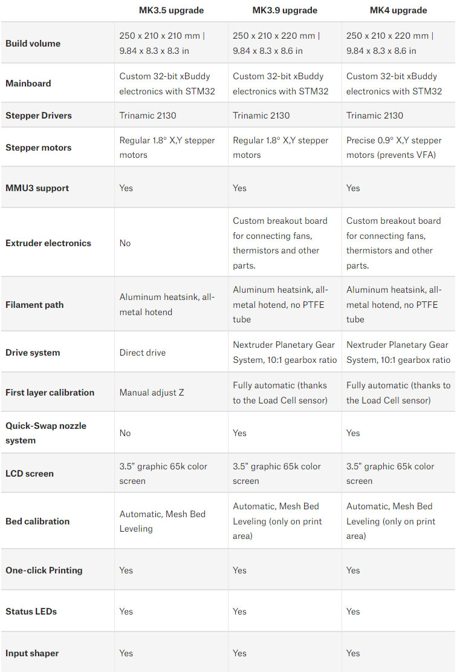The height and width of the screenshot is (672, 457).
Task: Click the MMU3 support row label
Action: [37, 188]
